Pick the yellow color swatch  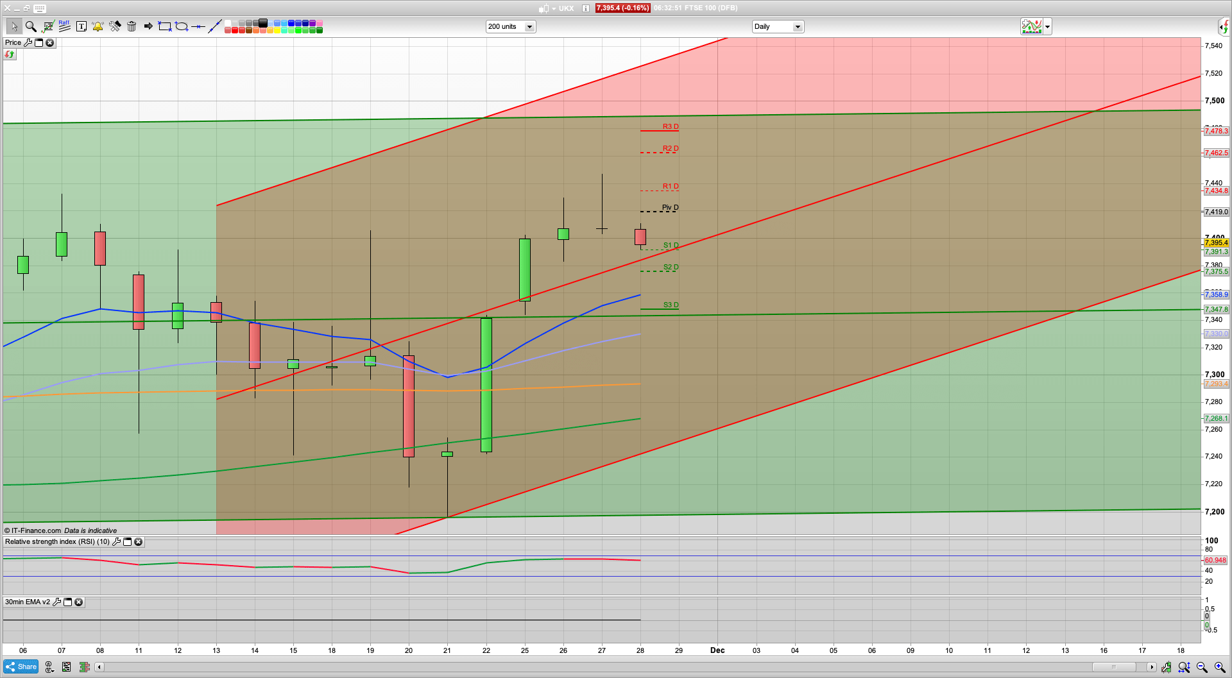point(277,30)
